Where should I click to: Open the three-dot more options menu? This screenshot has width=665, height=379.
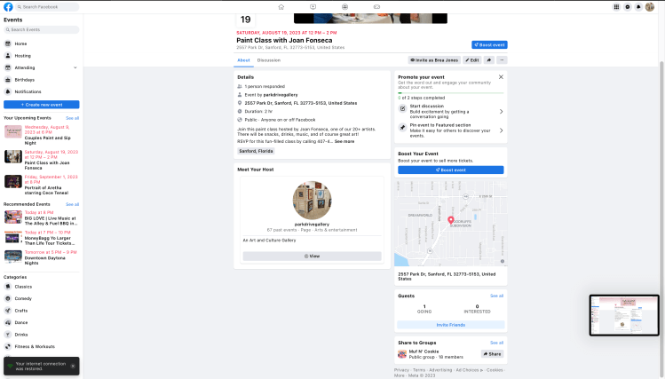coord(502,59)
